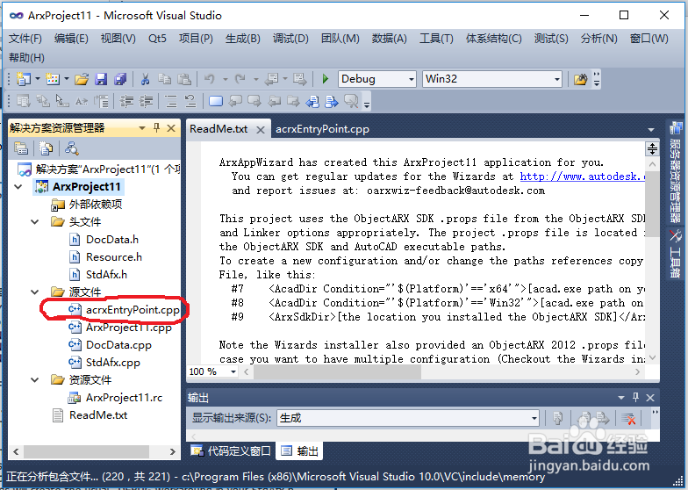The image size is (688, 490).
Task: Click the Show All Files icon in Solution Explorer
Action: click(x=46, y=148)
